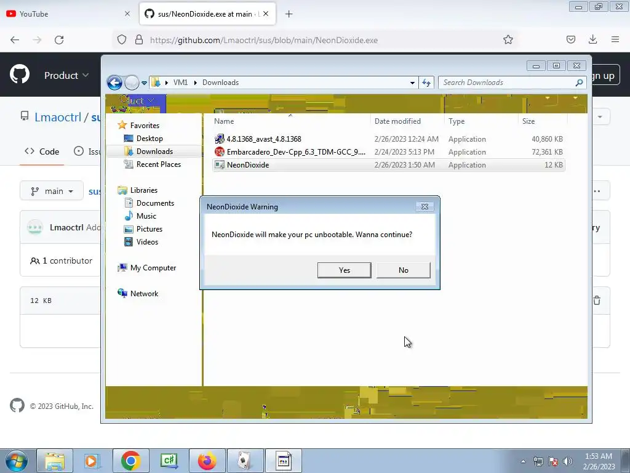
Task: Click Explorer back navigation arrow
Action: [115, 83]
